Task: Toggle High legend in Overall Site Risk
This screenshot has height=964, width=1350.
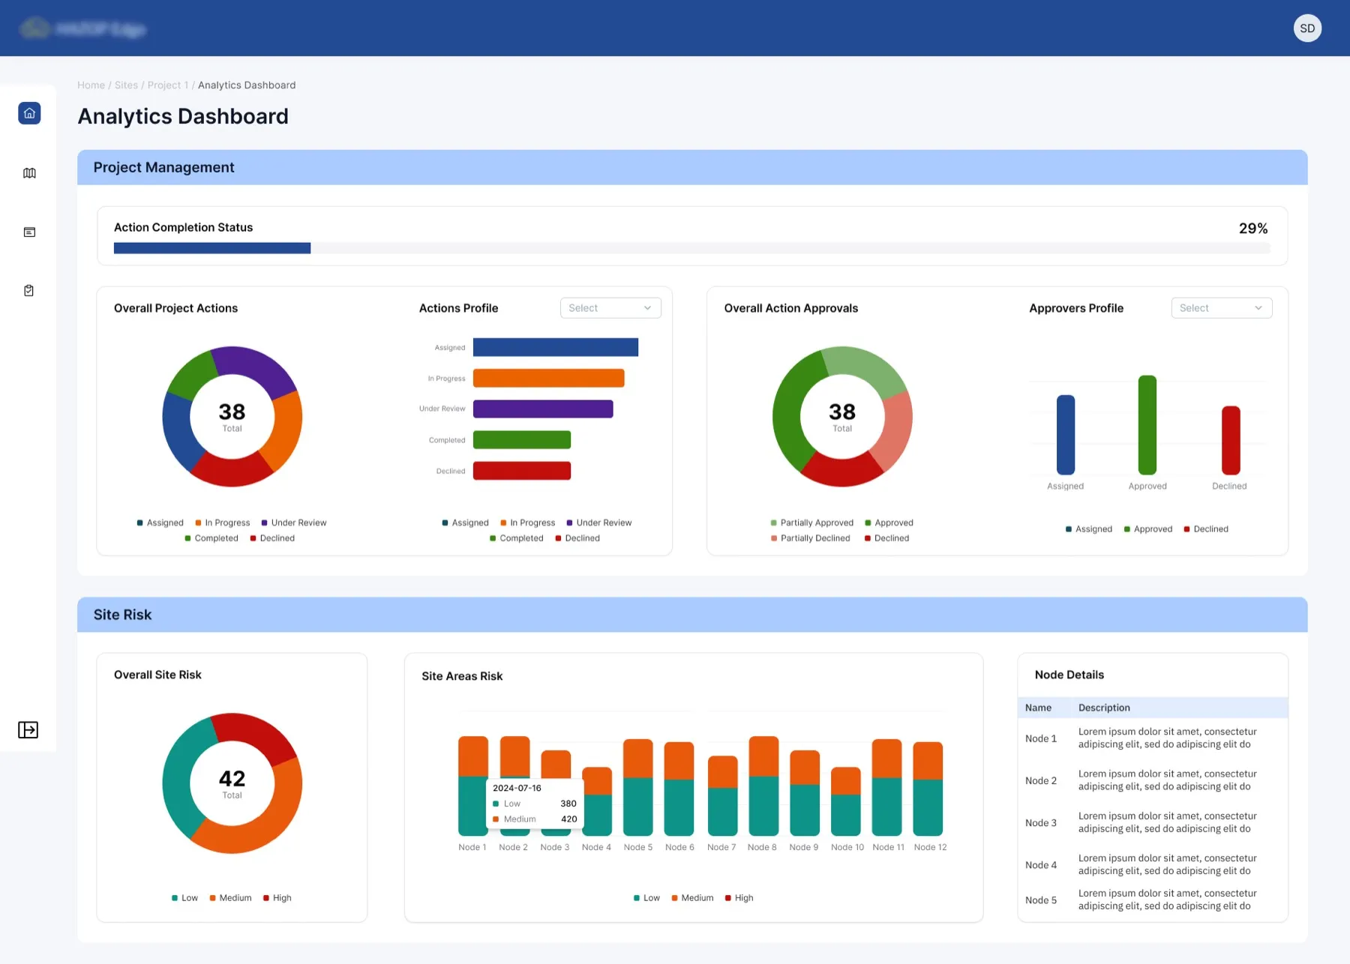Action: click(277, 898)
